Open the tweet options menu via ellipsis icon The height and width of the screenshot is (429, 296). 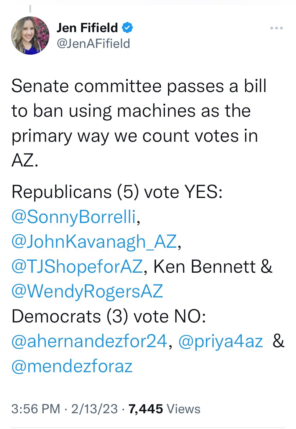pos(276,28)
